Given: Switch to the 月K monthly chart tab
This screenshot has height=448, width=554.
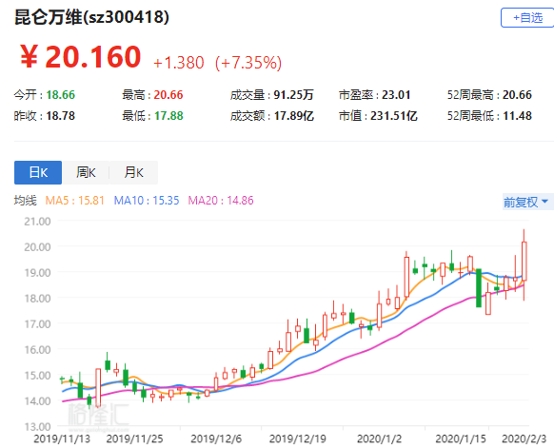Looking at the screenshot, I should click(x=133, y=172).
